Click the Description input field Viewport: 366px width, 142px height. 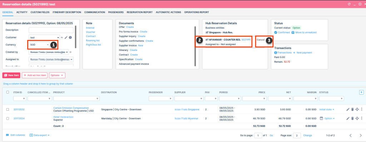(51, 30)
